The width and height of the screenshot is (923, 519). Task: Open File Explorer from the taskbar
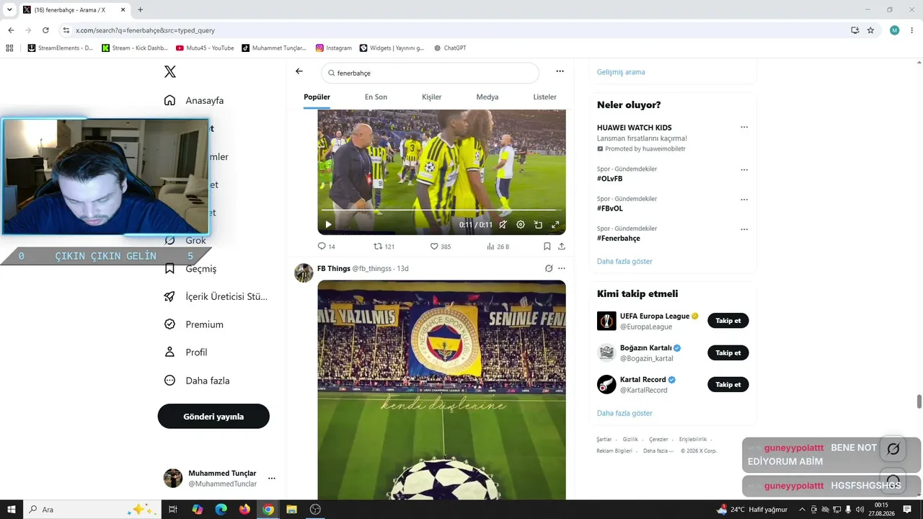click(x=291, y=510)
